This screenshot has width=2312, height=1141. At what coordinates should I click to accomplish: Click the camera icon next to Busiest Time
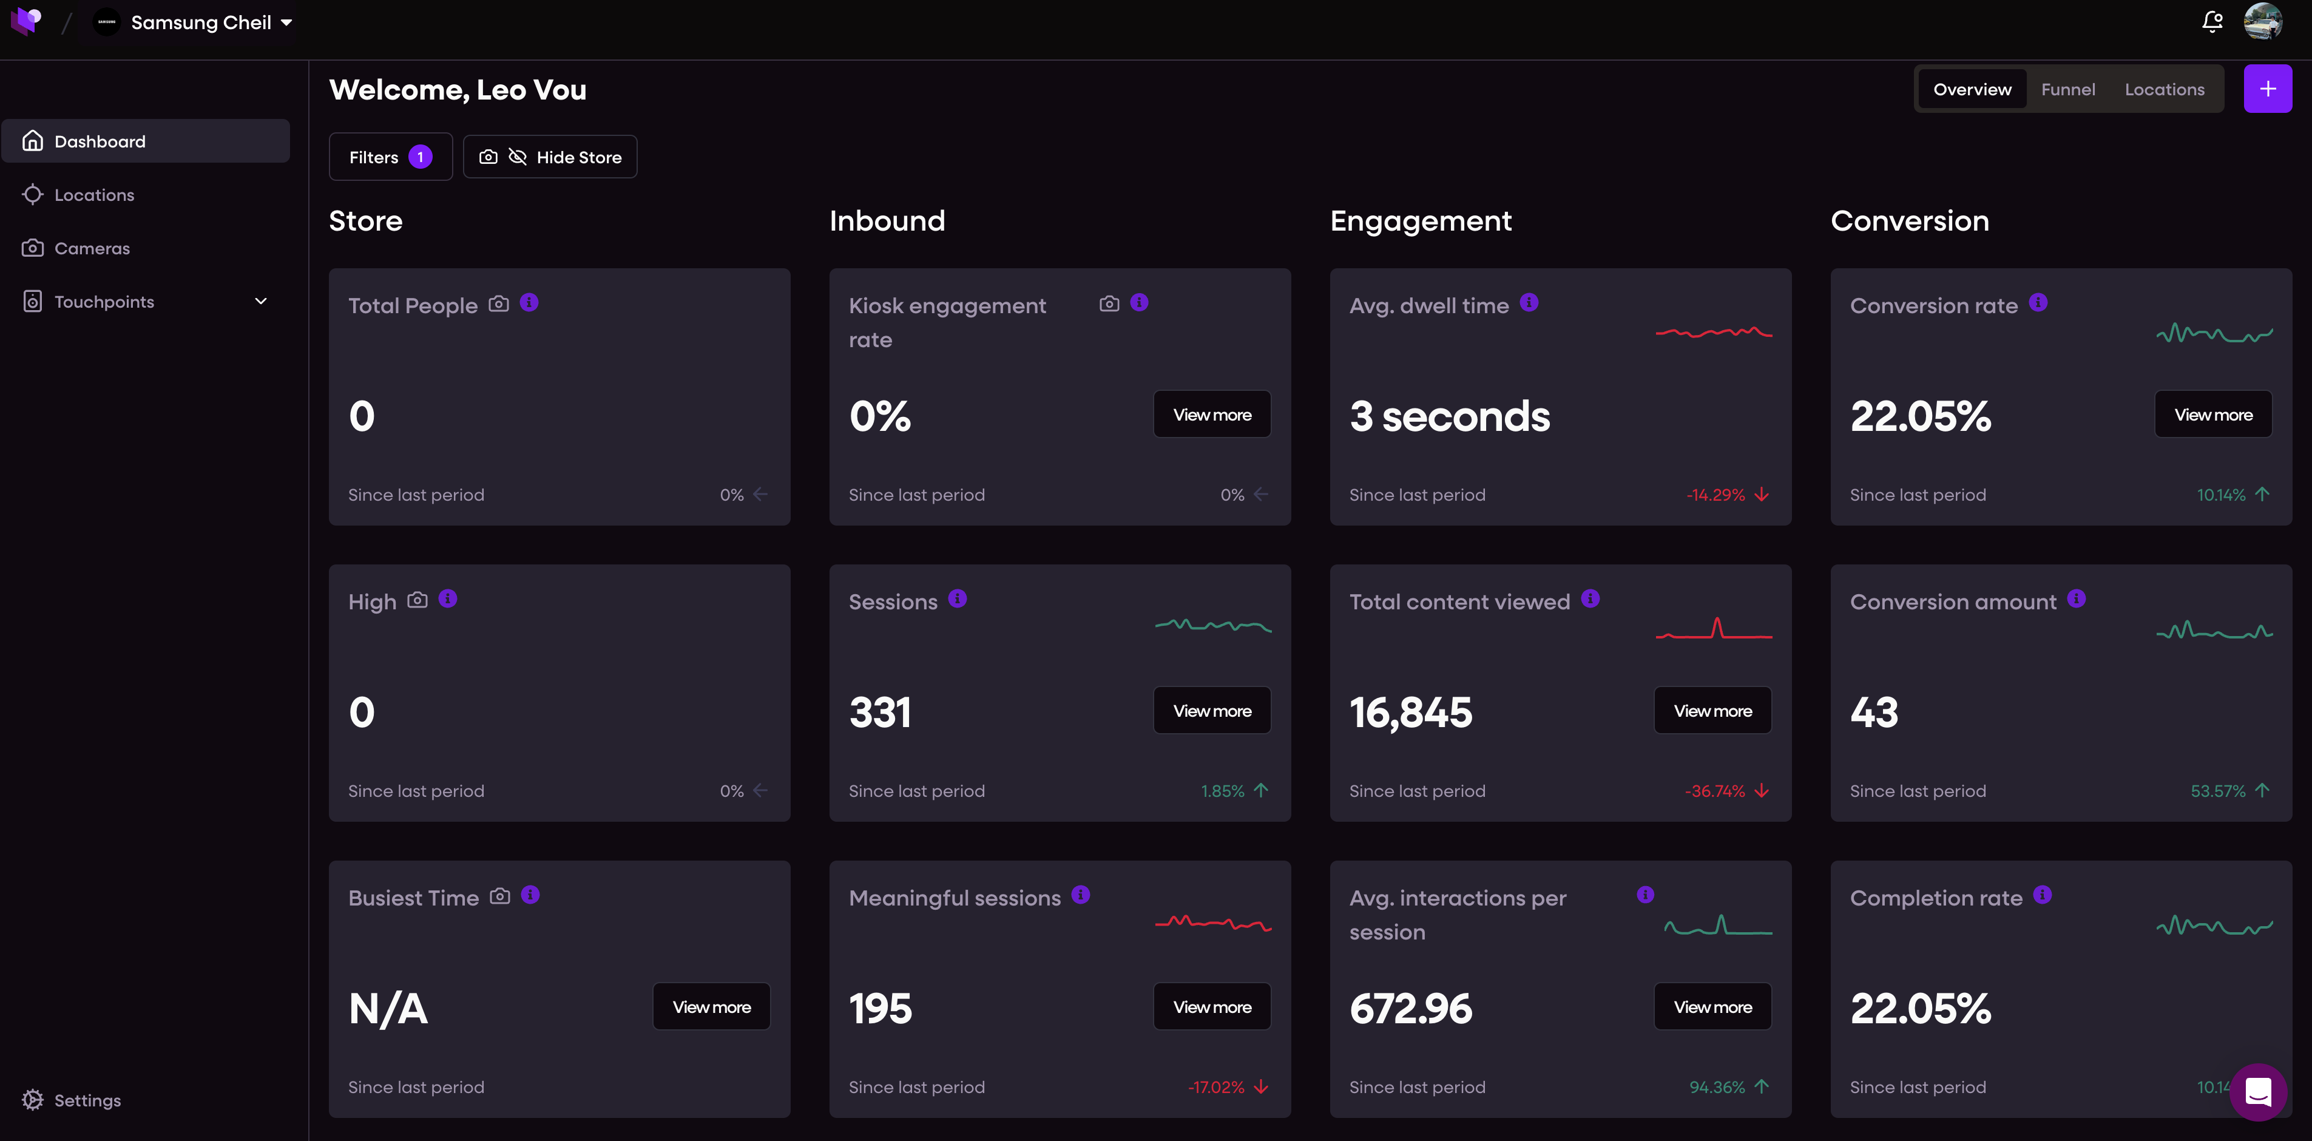500,896
